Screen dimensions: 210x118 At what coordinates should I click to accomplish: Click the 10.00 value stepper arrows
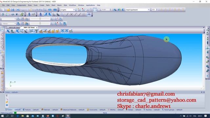click(110, 10)
